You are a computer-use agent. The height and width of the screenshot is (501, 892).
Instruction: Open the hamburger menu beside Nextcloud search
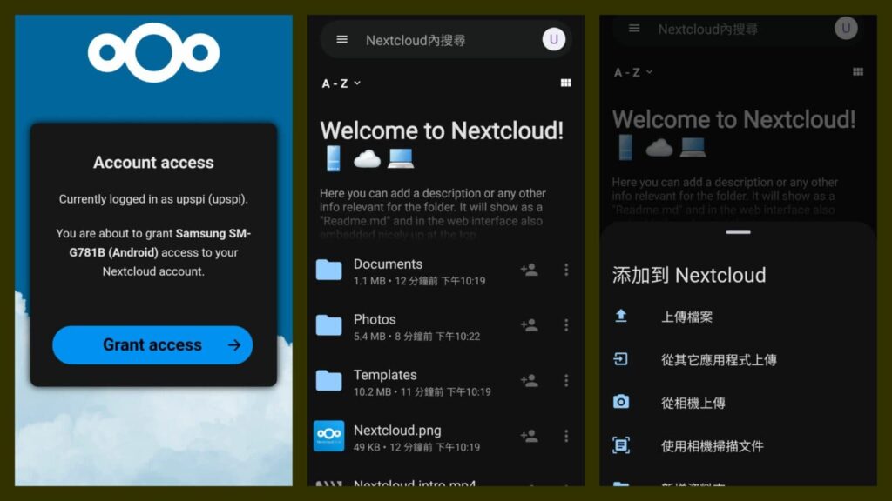341,39
